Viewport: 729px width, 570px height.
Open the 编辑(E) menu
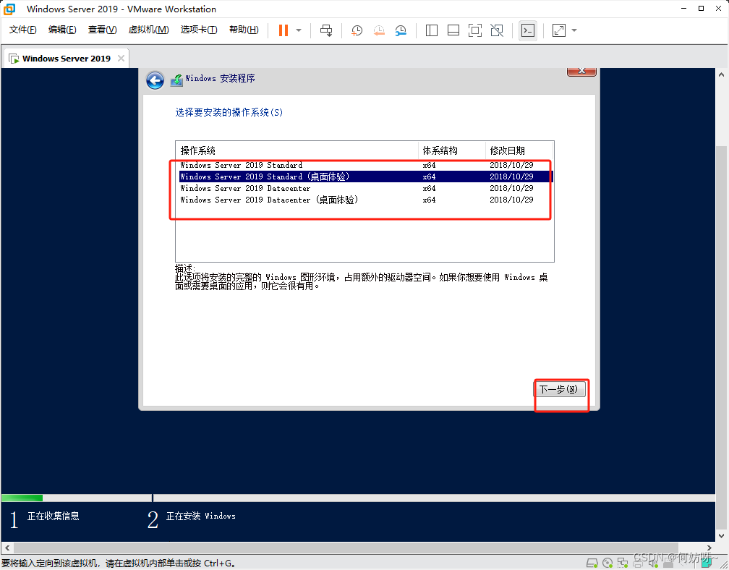tap(62, 30)
